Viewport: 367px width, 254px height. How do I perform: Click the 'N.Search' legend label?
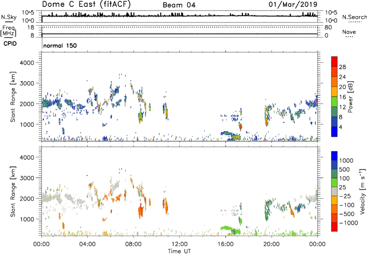(354, 17)
